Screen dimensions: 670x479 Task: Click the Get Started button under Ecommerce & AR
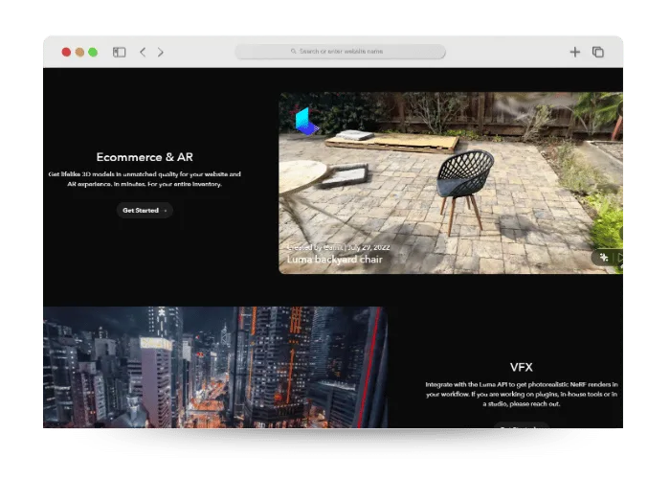pyautogui.click(x=145, y=211)
